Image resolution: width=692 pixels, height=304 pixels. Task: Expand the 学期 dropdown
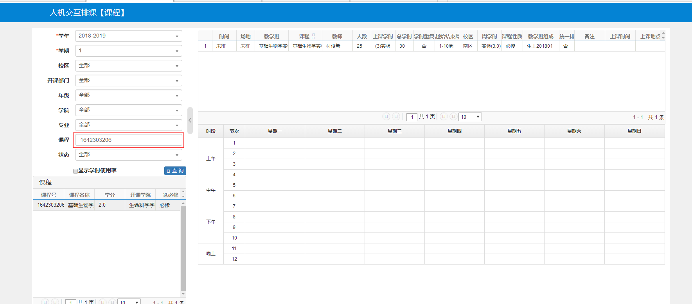(128, 51)
